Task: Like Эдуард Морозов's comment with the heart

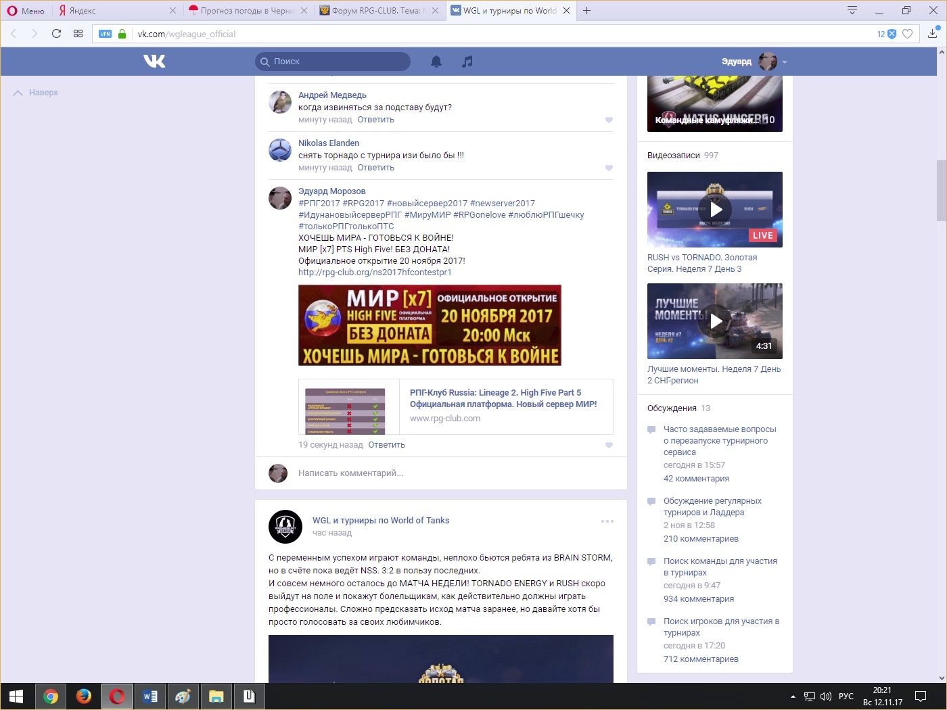Action: pyautogui.click(x=609, y=446)
